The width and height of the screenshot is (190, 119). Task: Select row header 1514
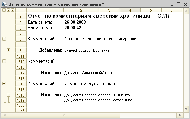[x=21, y=73]
